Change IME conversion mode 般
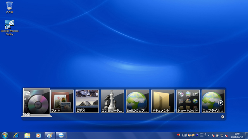This screenshot has height=139, width=248. (186, 135)
